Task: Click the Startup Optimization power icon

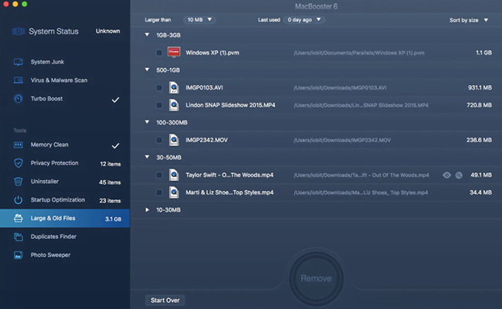Action: 19,200
